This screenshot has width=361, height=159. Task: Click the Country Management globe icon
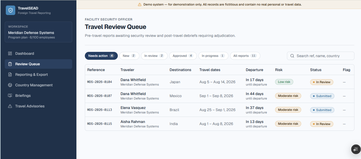click(x=10, y=85)
